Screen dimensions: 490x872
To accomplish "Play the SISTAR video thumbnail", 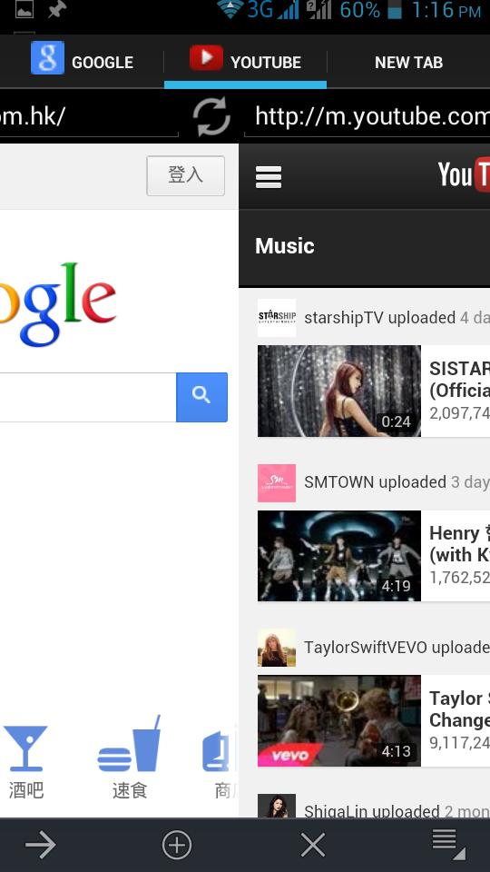I will tap(338, 391).
